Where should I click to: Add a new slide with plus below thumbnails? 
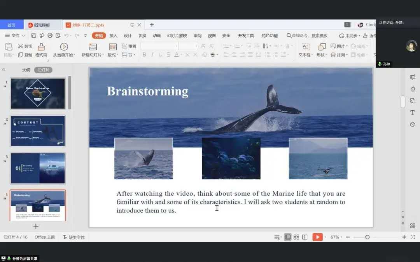pyautogui.click(x=36, y=226)
